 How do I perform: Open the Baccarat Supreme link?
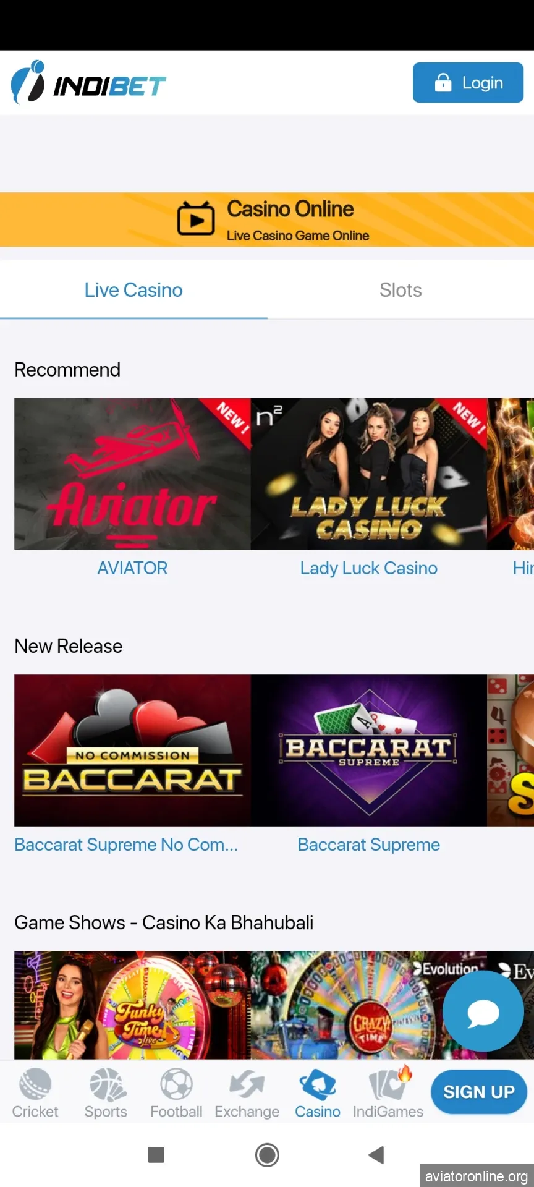coord(369,845)
